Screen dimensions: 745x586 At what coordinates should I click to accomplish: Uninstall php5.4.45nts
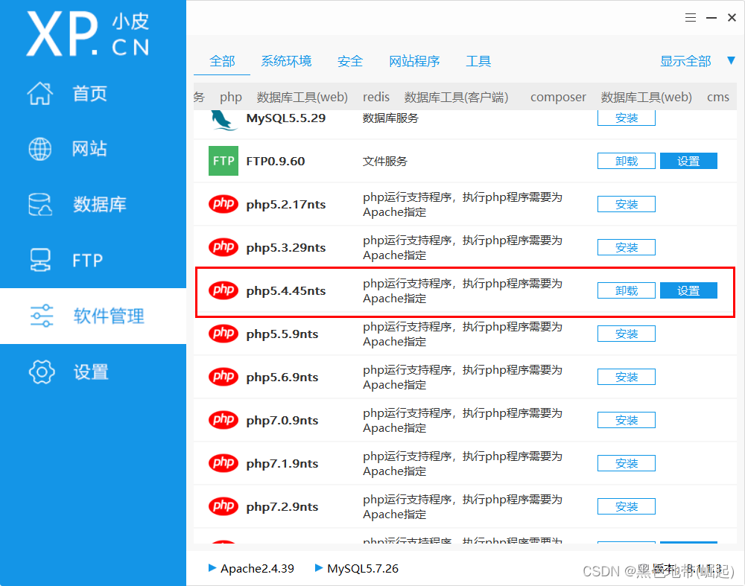[627, 290]
